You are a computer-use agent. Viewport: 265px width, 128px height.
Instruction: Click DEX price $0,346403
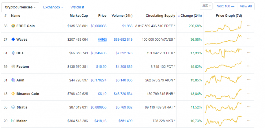click(x=99, y=53)
